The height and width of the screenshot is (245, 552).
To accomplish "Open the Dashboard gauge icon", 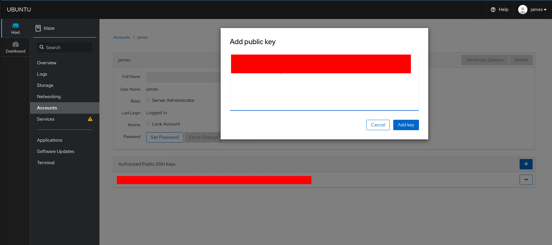I will pos(16,44).
